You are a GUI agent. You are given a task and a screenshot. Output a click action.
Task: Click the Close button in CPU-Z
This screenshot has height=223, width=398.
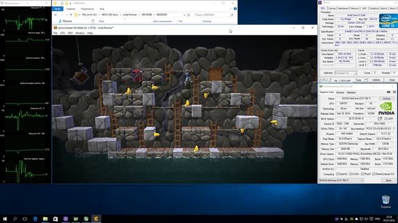(x=392, y=80)
